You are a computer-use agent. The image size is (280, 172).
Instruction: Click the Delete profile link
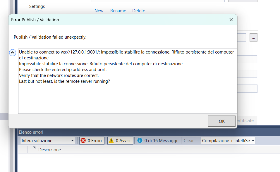[x=139, y=11]
